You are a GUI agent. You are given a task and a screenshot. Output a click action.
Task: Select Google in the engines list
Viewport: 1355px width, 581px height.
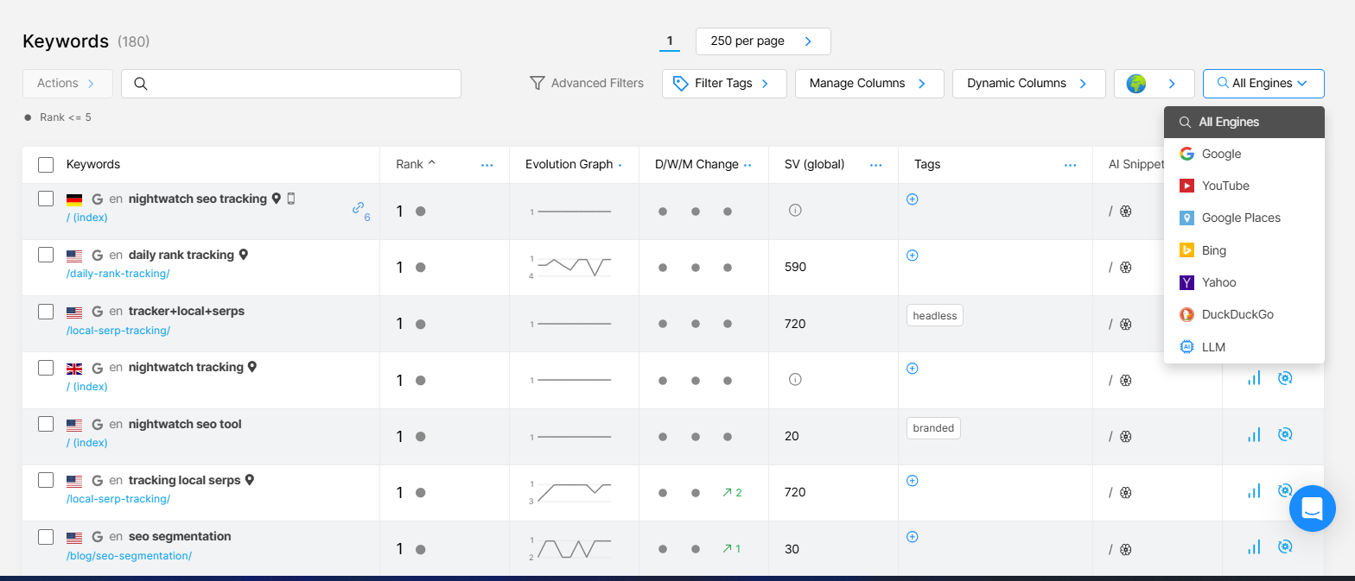pyautogui.click(x=1244, y=154)
